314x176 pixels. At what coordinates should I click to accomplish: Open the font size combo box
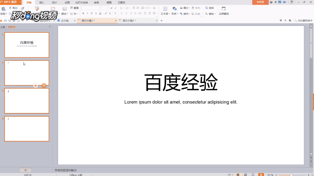pyautogui.click(x=105, y=8)
